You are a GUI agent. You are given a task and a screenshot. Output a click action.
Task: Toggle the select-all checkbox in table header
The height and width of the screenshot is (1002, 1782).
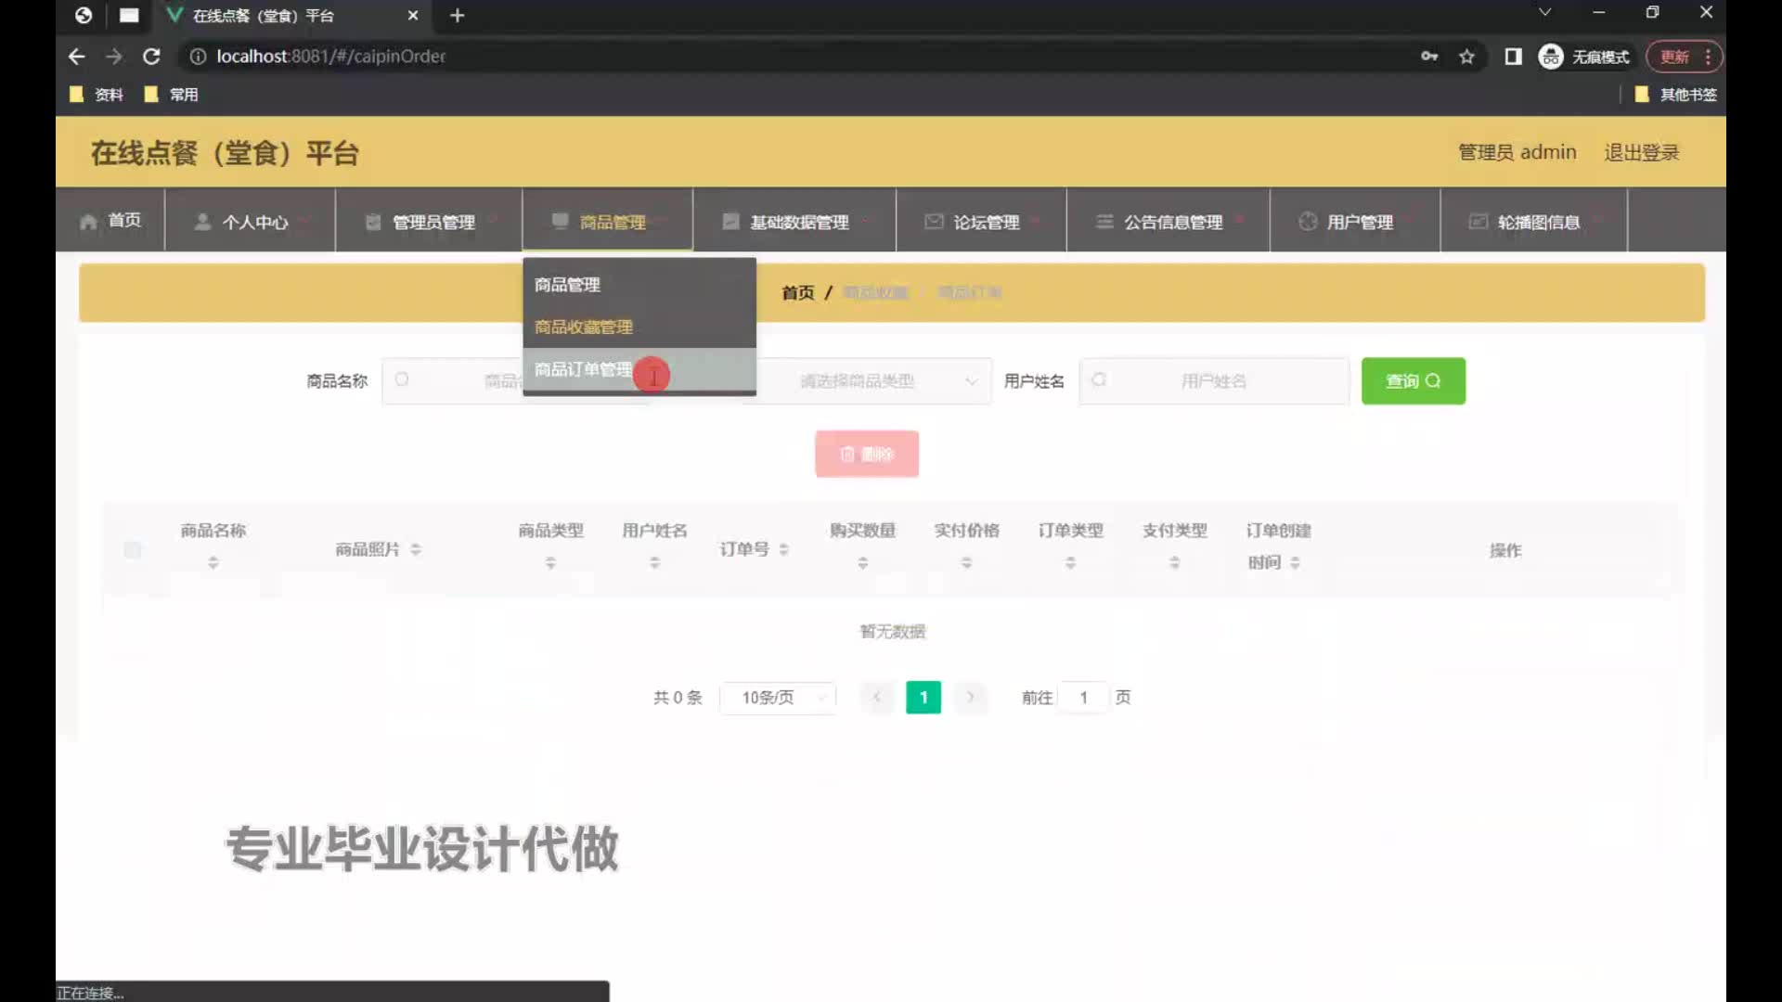pyautogui.click(x=133, y=550)
